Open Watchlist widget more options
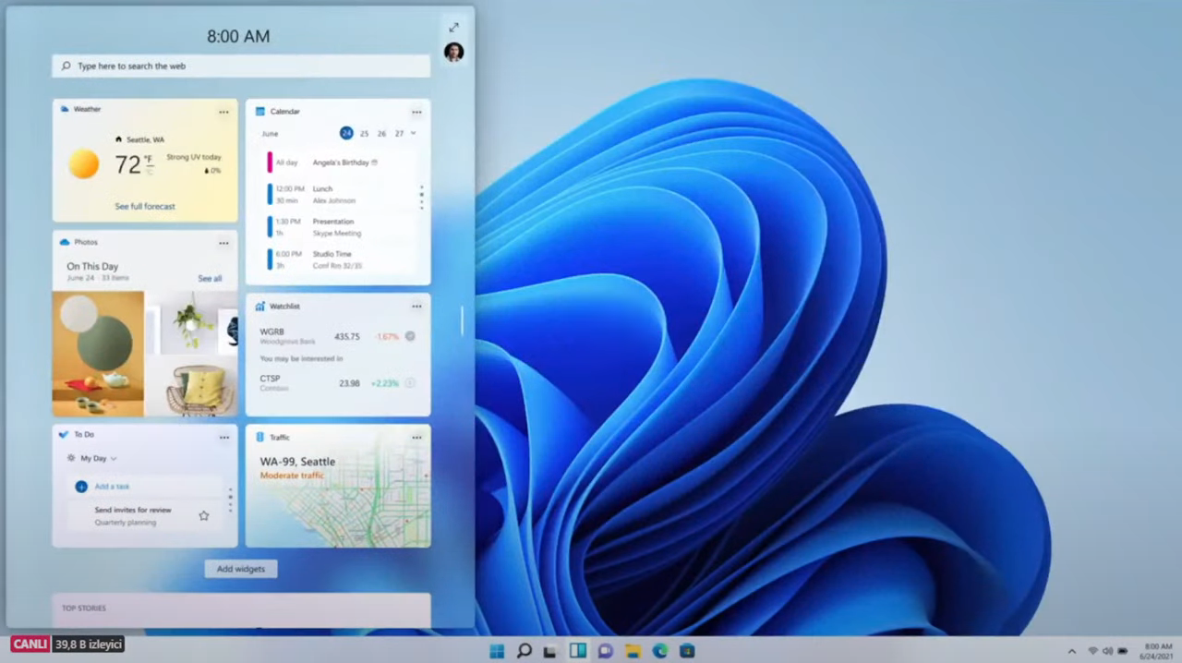Viewport: 1182px width, 663px height. click(x=416, y=307)
